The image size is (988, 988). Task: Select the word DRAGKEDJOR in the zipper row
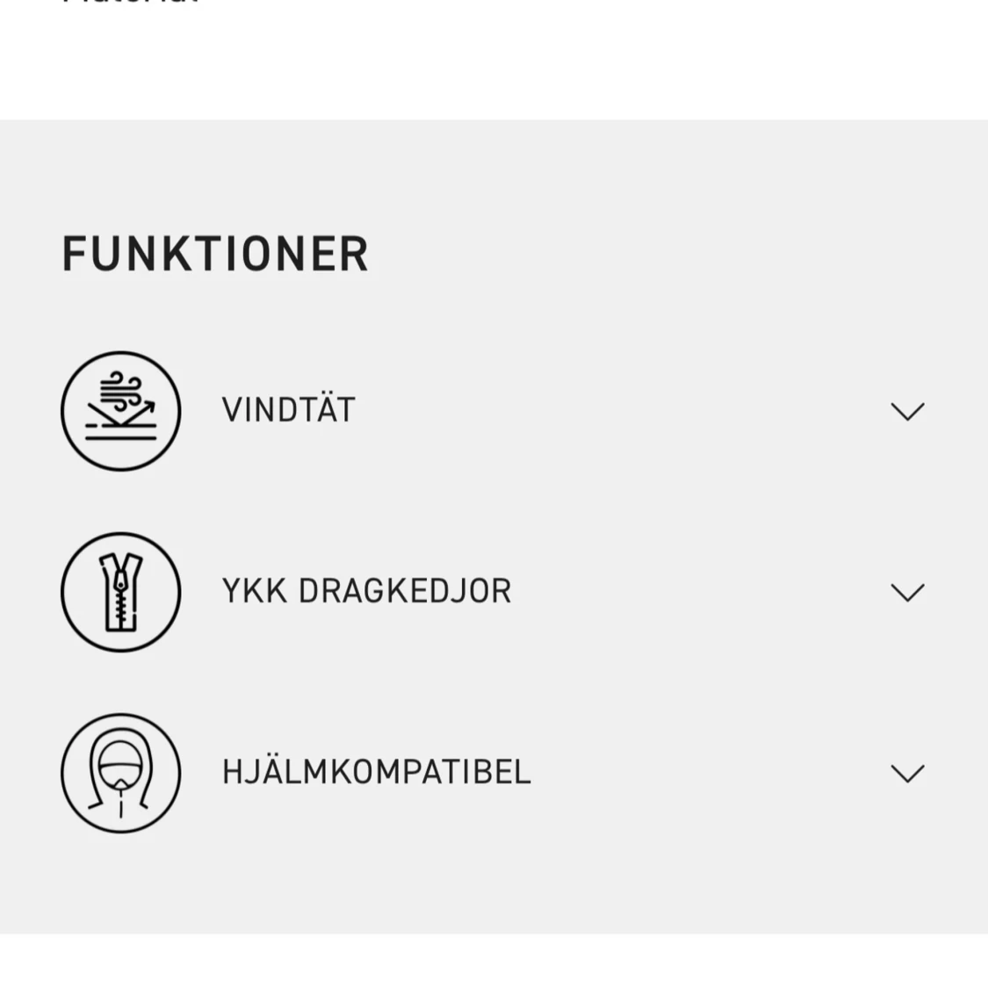point(405,591)
